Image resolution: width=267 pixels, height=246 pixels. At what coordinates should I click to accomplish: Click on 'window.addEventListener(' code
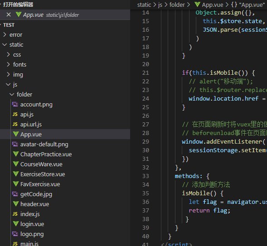point(223,142)
